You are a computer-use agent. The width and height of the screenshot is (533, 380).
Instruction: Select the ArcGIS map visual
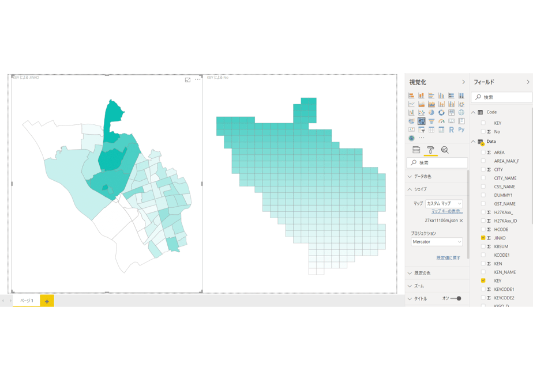(411, 138)
